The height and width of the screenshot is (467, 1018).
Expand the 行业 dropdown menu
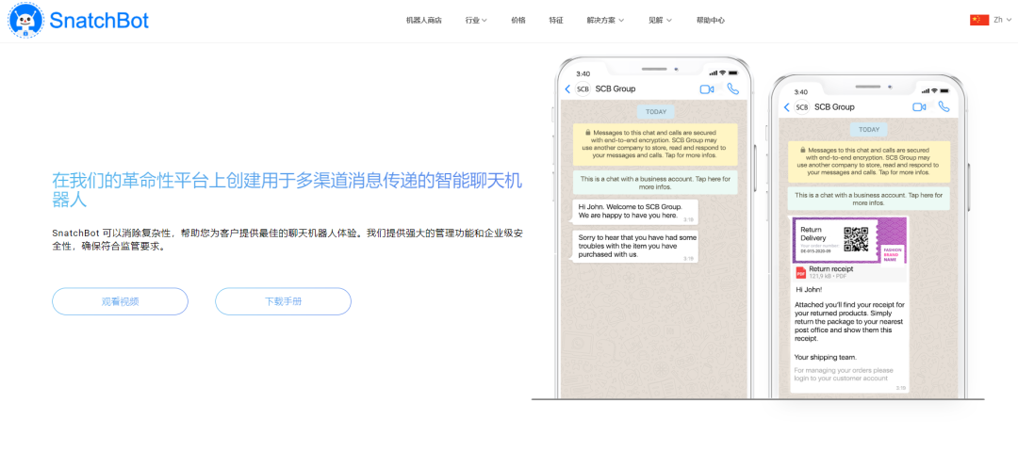pos(476,20)
